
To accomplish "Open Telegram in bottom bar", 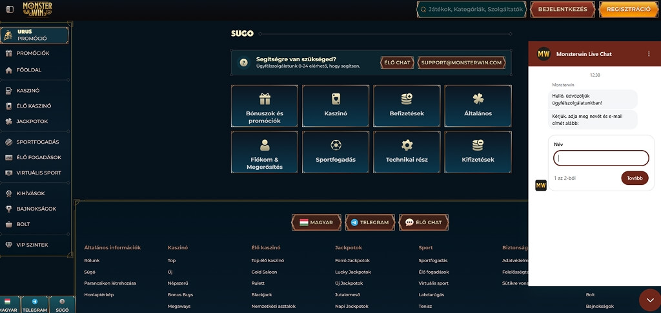I will [35, 305].
